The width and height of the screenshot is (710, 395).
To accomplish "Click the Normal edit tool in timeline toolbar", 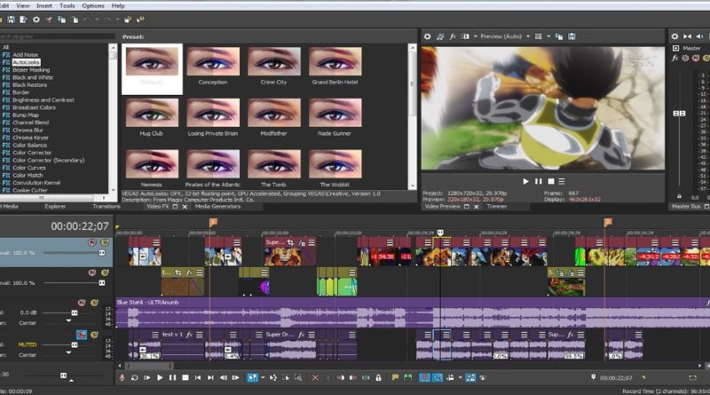I will pyautogui.click(x=252, y=377).
